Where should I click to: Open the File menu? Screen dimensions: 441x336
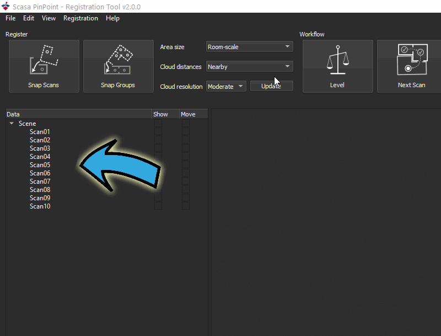[x=10, y=18]
